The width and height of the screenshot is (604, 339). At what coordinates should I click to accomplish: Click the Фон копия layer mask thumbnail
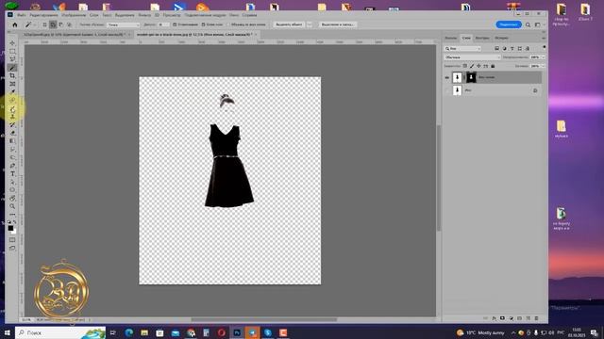point(471,77)
